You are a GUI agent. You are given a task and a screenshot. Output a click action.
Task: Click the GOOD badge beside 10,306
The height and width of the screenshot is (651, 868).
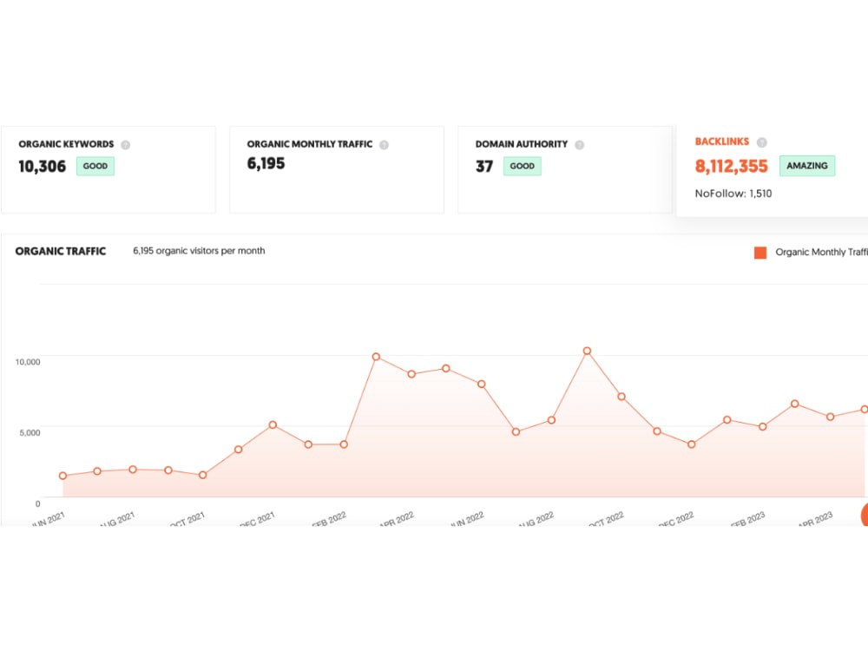pos(95,166)
